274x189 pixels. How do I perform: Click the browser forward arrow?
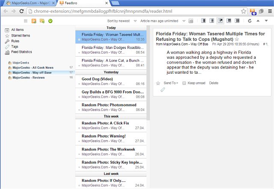coord(13,11)
